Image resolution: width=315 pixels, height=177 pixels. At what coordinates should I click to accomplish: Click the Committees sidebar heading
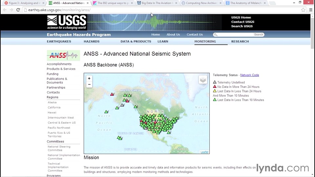[55, 142]
